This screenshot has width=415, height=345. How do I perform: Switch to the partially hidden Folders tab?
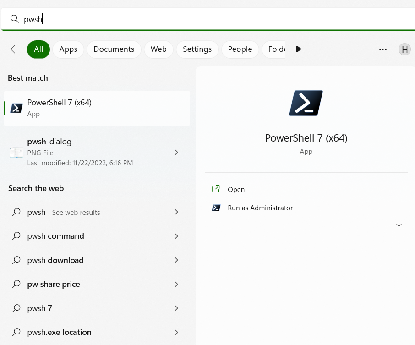point(273,49)
